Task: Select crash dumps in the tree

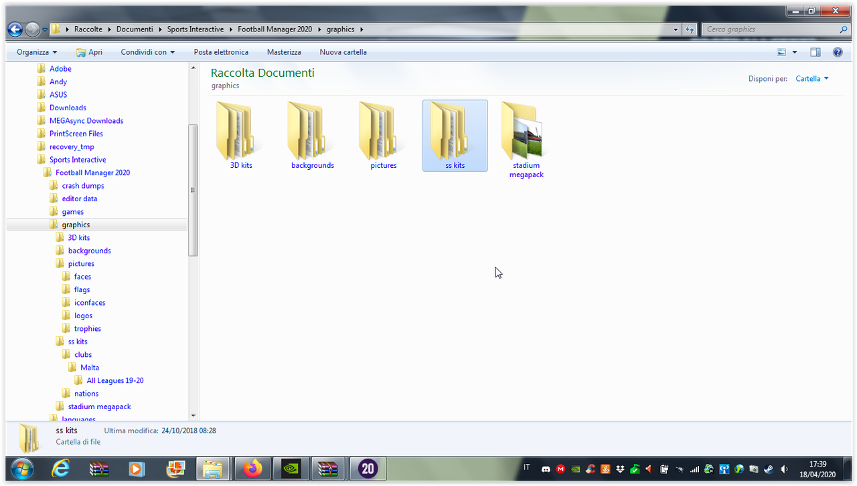Action: point(83,186)
